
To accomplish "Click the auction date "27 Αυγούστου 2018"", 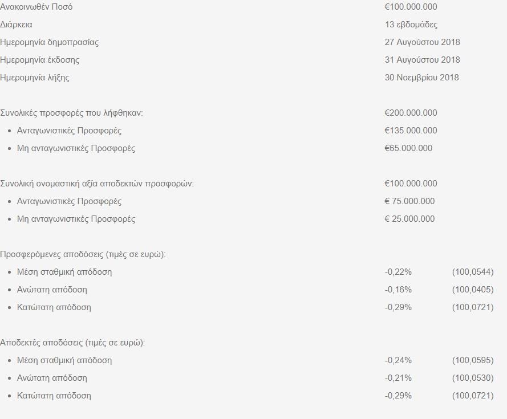I will coord(422,42).
